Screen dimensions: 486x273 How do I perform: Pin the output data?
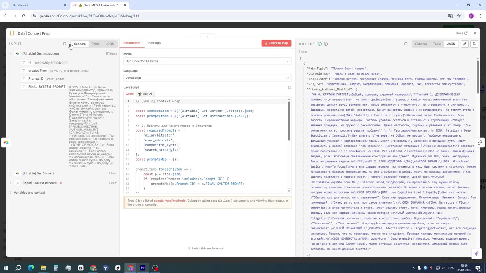(x=474, y=44)
